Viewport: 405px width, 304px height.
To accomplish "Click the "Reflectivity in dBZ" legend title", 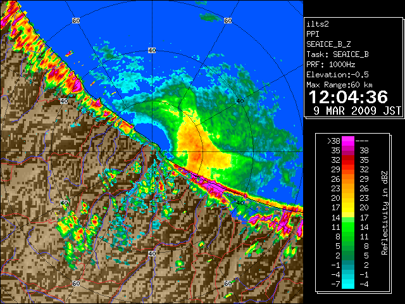I will coord(385,213).
